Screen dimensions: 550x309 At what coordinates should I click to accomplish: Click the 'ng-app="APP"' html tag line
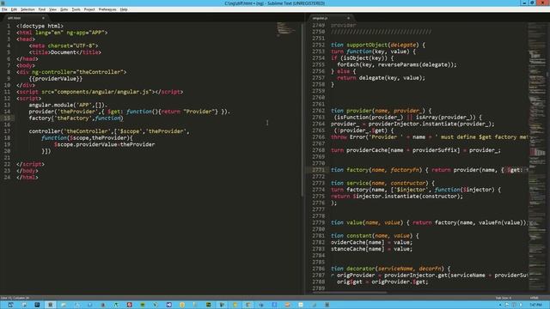pyautogui.click(x=62, y=33)
